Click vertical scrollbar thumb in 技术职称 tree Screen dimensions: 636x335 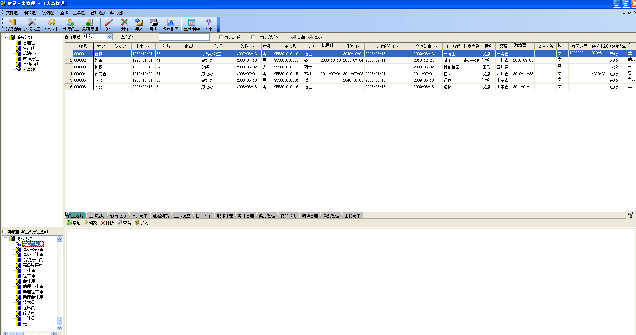60,321
